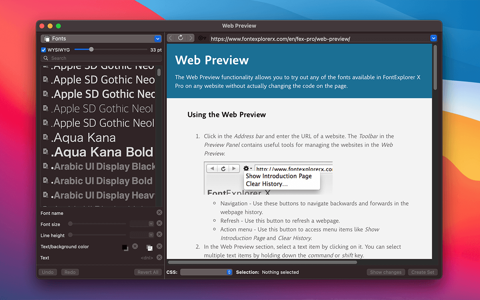Click the '<dnl>' text placeholder
480x300 pixels.
tap(146, 258)
